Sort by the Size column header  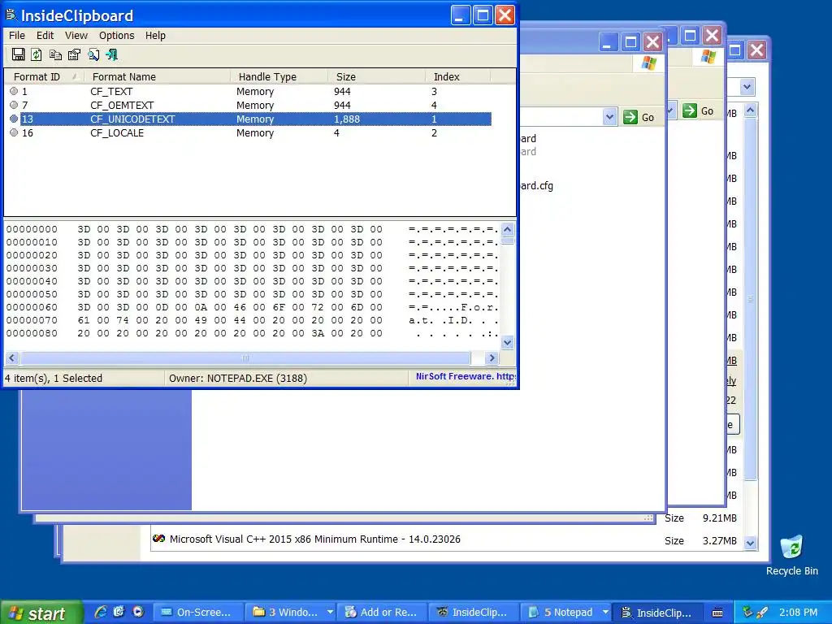point(377,77)
